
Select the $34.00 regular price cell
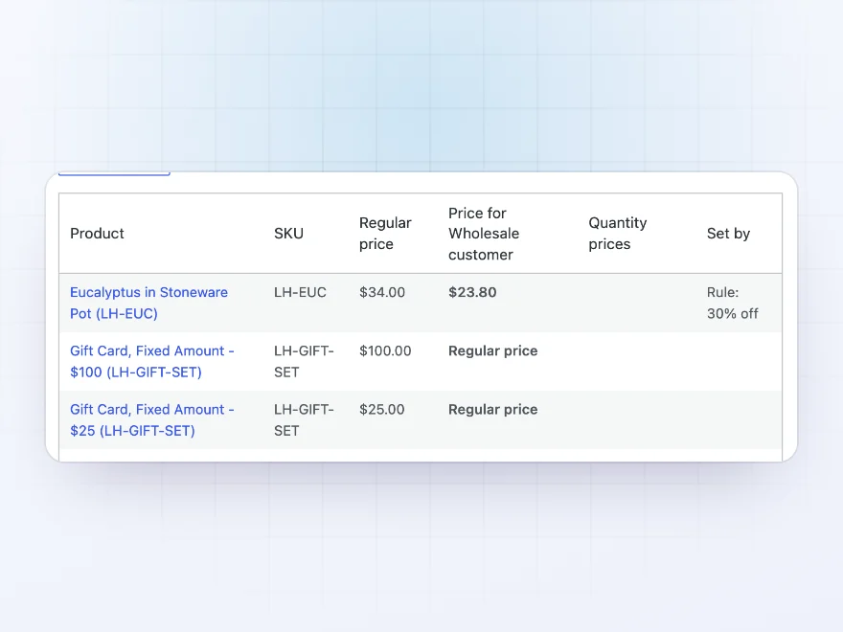click(x=382, y=292)
